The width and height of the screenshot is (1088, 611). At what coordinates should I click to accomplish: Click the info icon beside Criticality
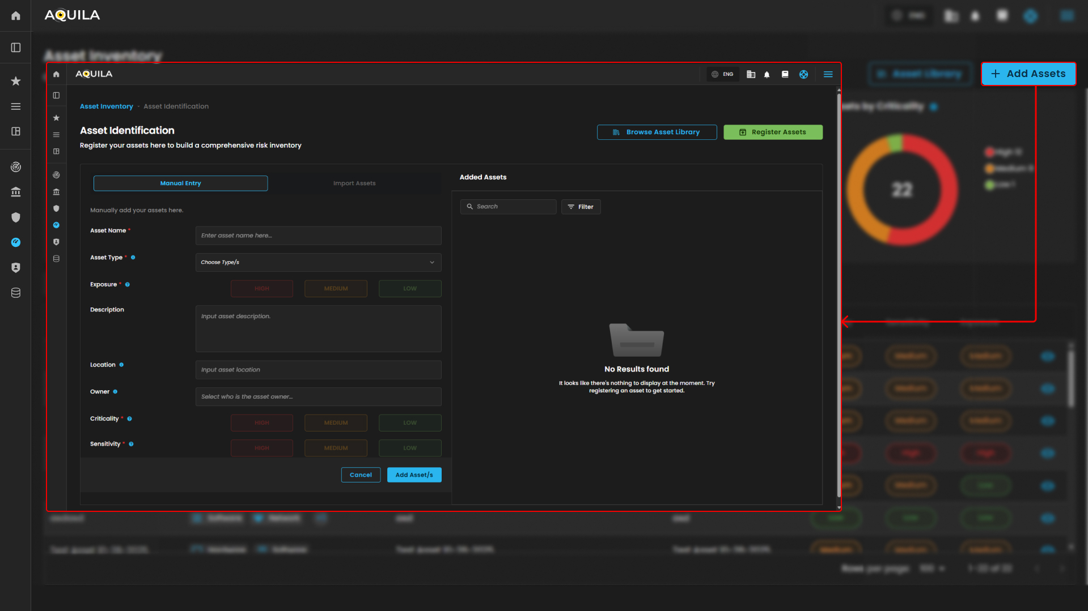pyautogui.click(x=129, y=419)
